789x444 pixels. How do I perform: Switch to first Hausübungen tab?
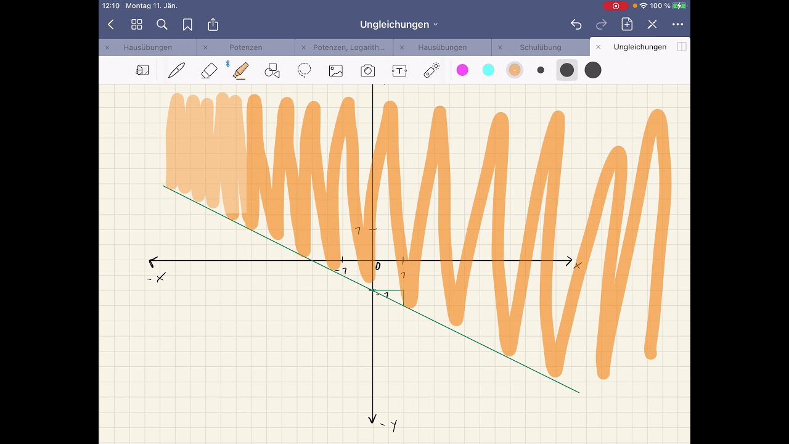(148, 47)
